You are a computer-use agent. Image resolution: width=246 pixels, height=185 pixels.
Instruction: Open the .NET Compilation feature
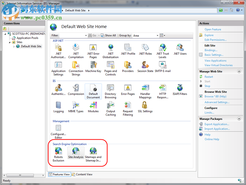(76, 51)
